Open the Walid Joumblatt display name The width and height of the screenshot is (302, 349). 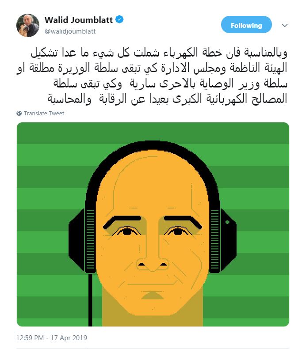(x=79, y=20)
